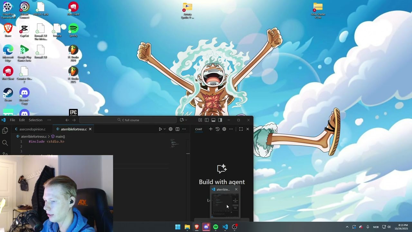Select the FL Studio 2024 desktop icon

pyautogui.click(x=73, y=53)
